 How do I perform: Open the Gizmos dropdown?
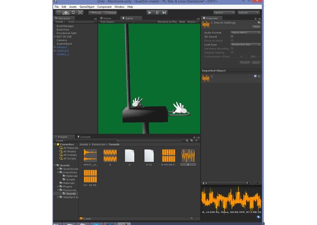click(192, 22)
